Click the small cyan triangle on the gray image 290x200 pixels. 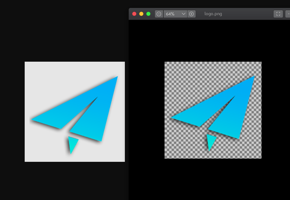pos(72,143)
